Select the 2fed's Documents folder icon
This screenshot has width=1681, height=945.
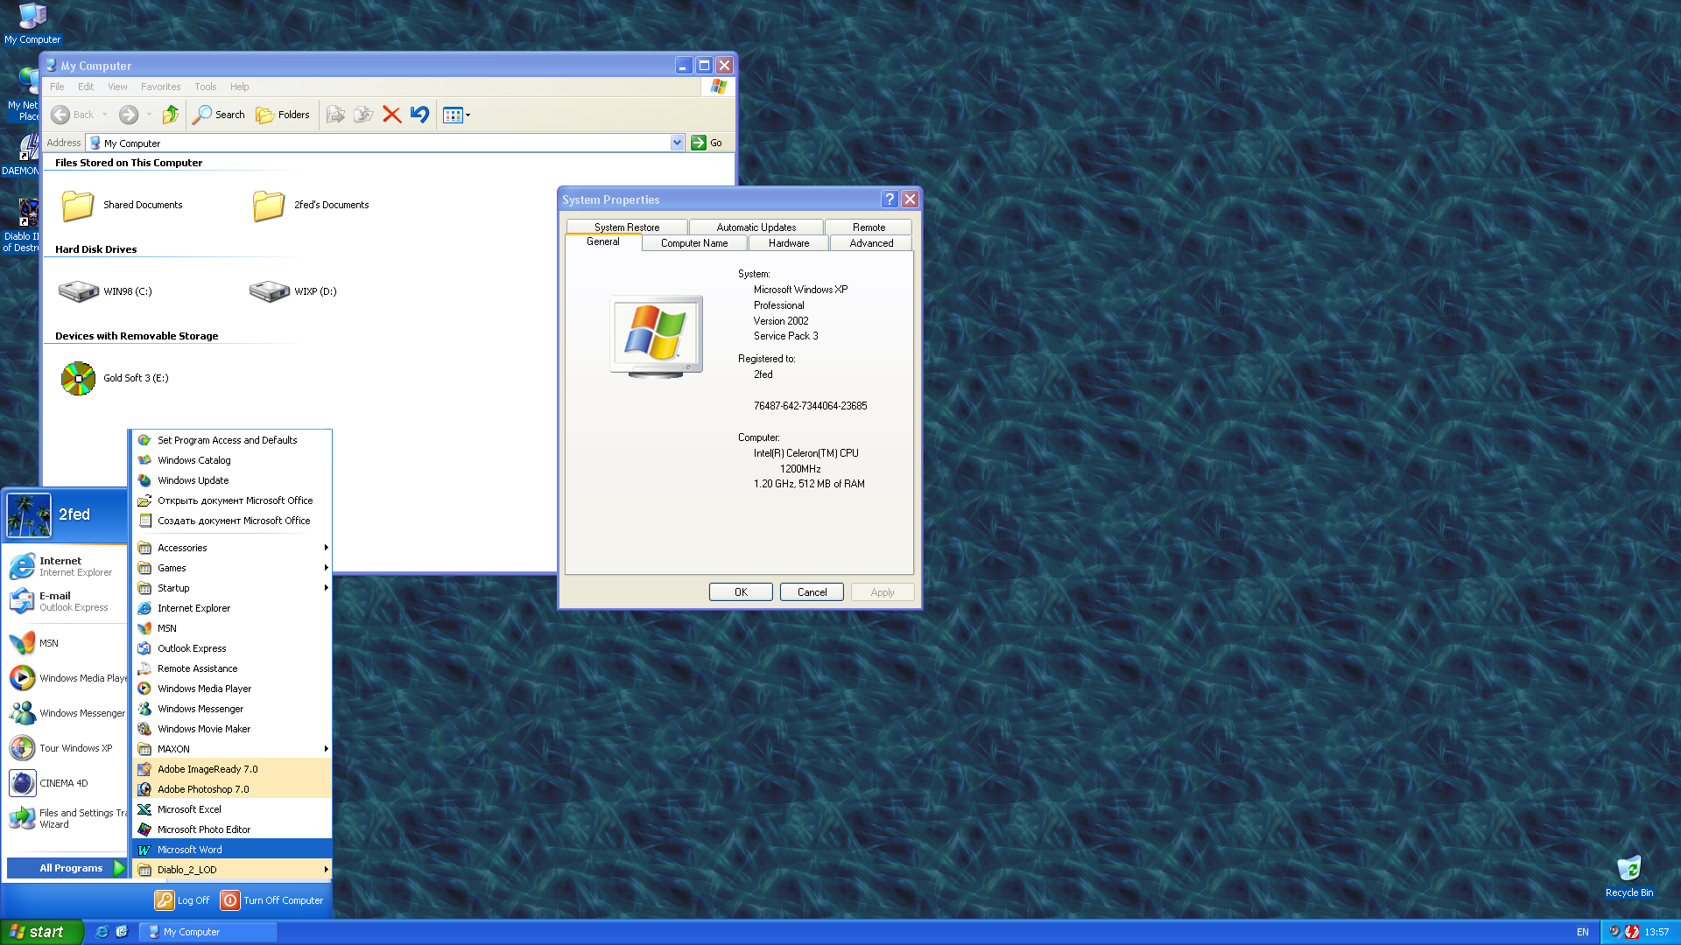pyautogui.click(x=269, y=205)
